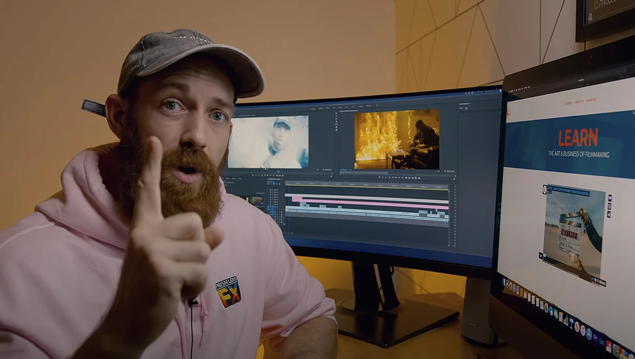This screenshot has width=635, height=359.
Task: Open the red News app in Dock
Action: (577, 327)
